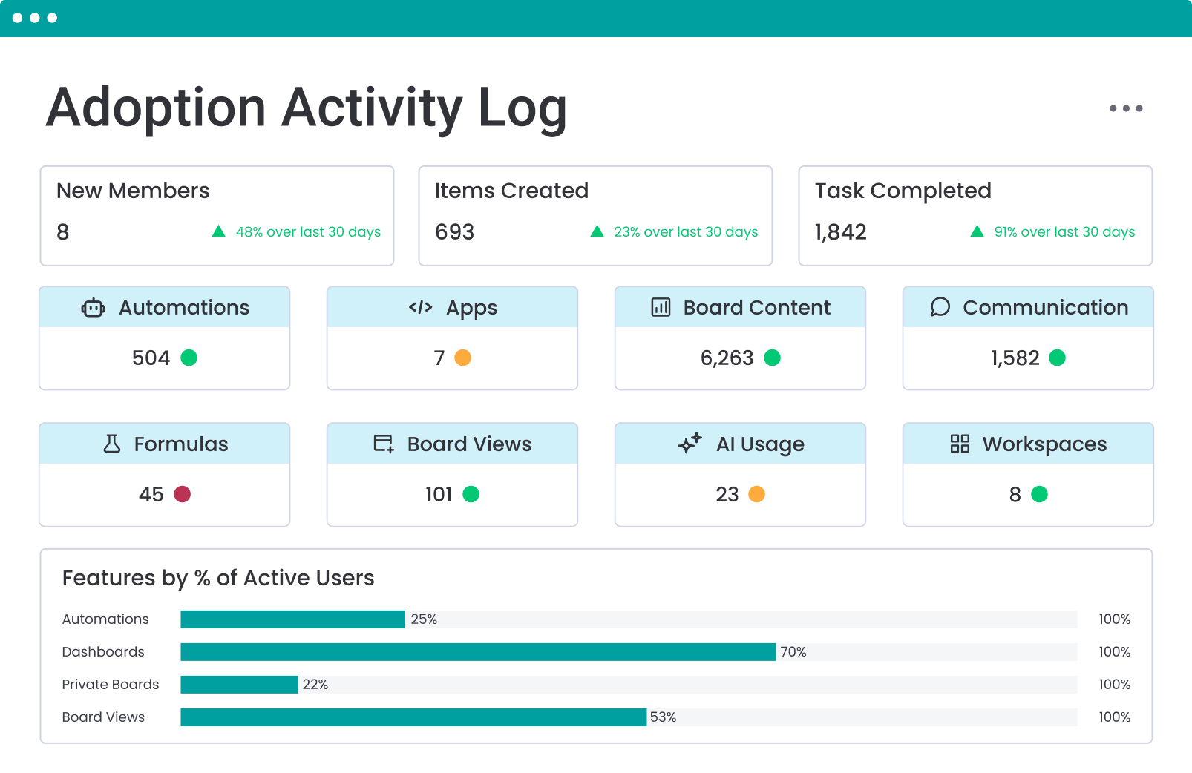Select the Private Boards row label
This screenshot has width=1192, height=773.
click(111, 684)
